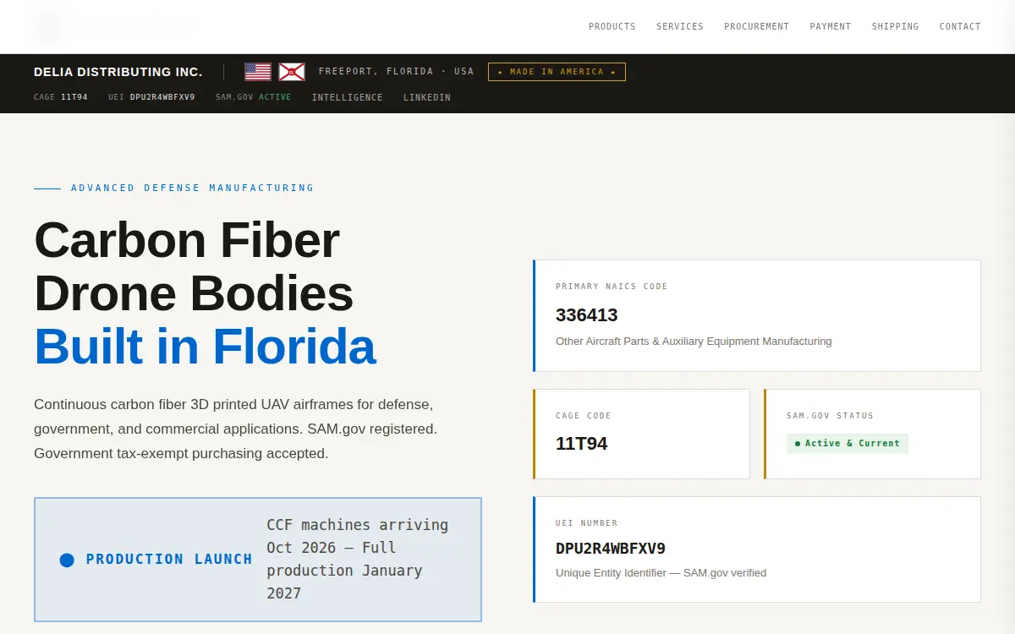
Task: Click the Continuous carbon fiber description paragraph
Action: [236, 429]
